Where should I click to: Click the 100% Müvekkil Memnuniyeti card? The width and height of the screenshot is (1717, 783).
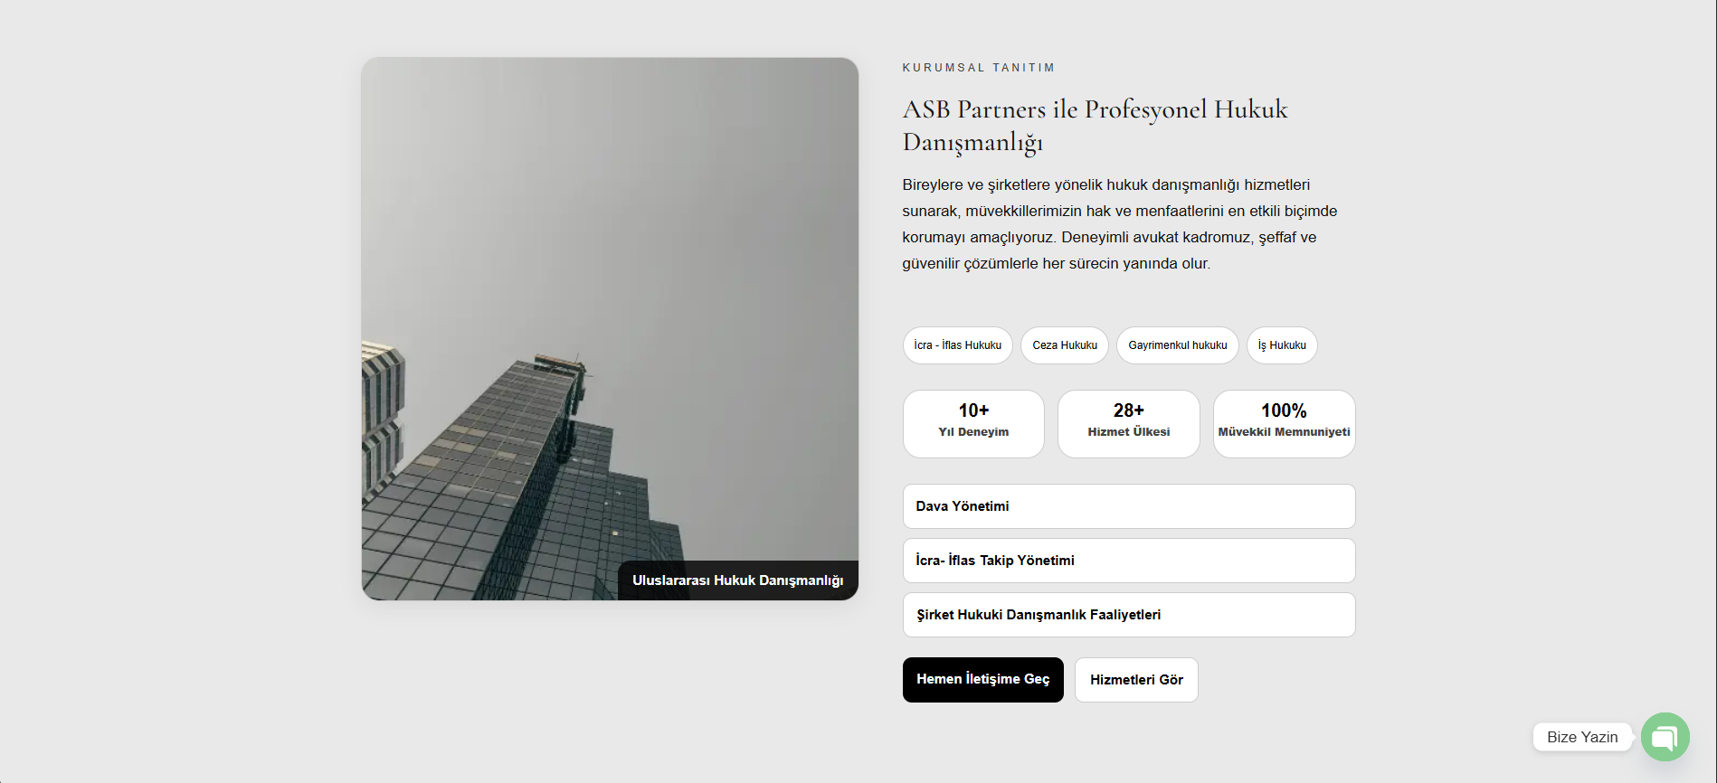click(1285, 424)
